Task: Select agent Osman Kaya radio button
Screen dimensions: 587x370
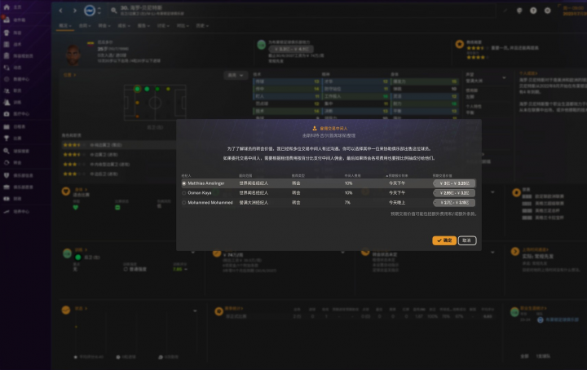Action: pyautogui.click(x=184, y=192)
